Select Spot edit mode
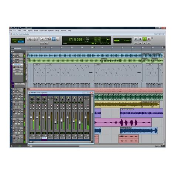 tap(21, 40)
